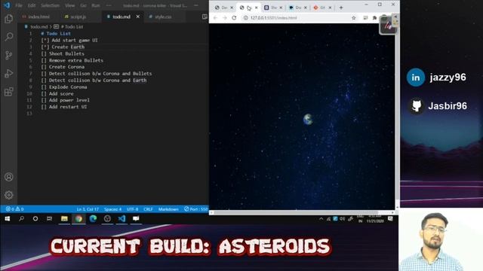Click the browser back arrow
483x271 pixels.
click(215, 18)
